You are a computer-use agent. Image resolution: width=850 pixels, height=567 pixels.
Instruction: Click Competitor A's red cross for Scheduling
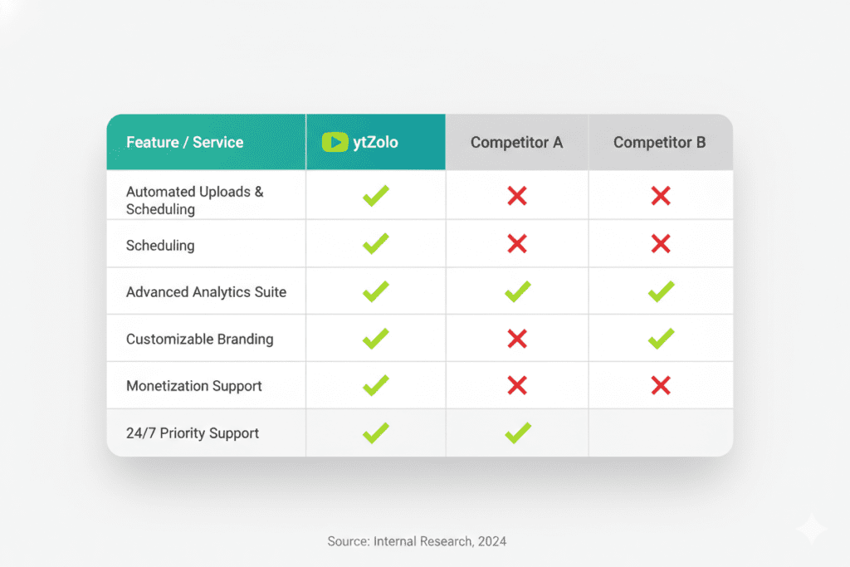[x=517, y=243]
